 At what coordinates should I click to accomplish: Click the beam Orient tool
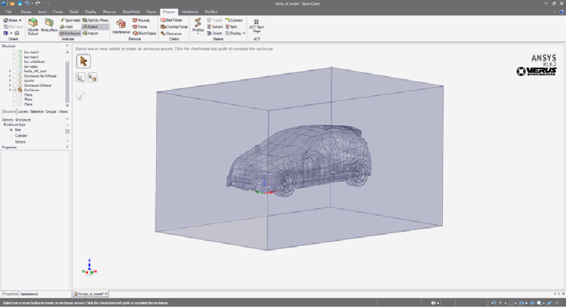pos(215,33)
